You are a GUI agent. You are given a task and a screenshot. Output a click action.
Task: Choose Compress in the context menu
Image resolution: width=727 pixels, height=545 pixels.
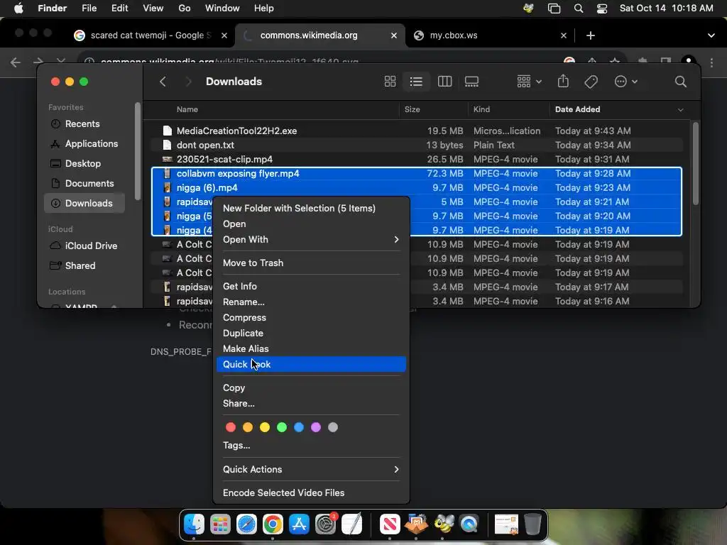point(311,317)
